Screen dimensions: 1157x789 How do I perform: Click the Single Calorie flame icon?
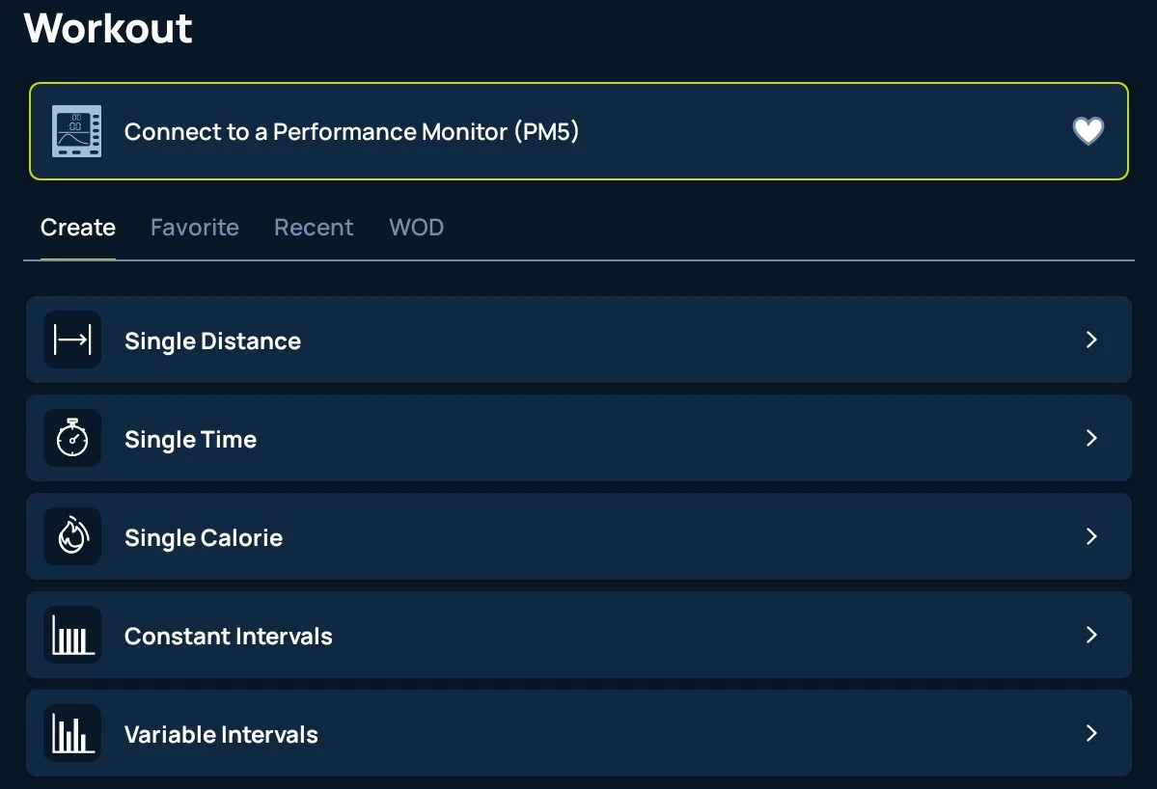(72, 536)
